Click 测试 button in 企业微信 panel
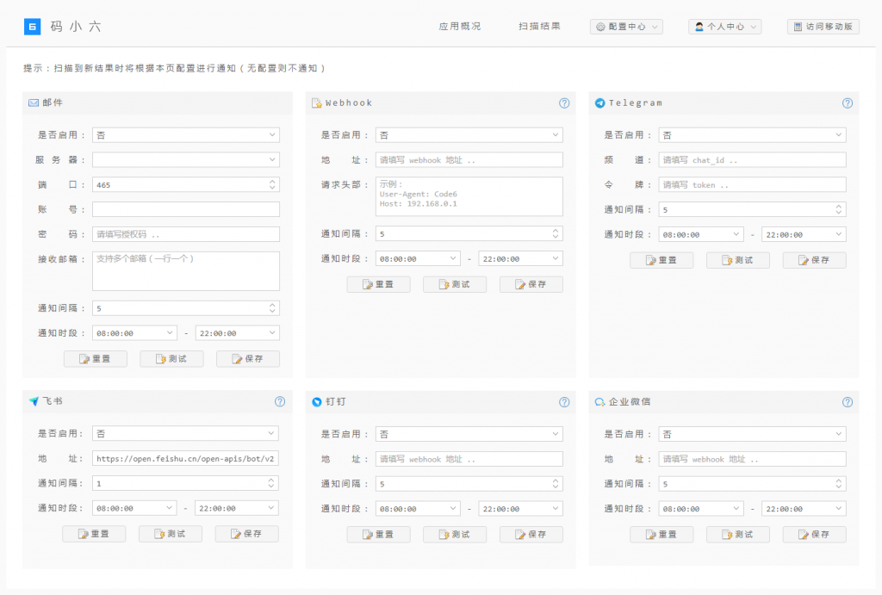Screen dimensions: 882x595 [738, 534]
